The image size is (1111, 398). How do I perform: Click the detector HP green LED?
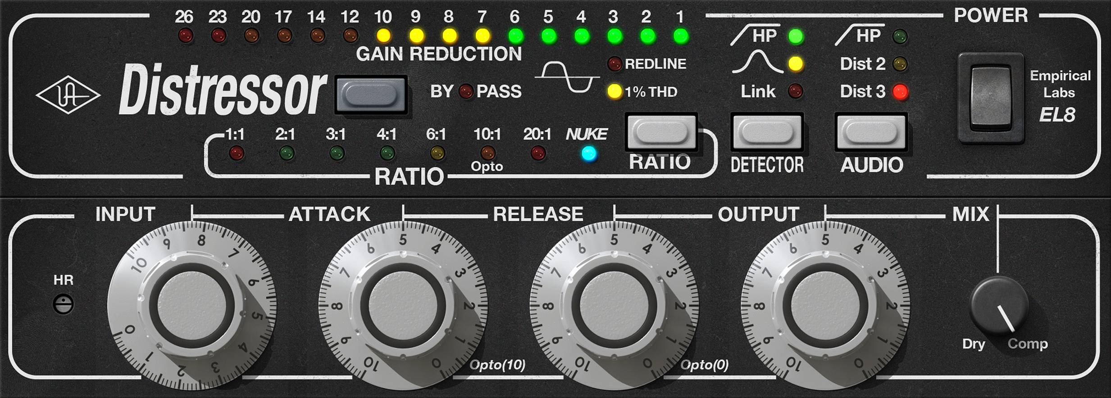(x=796, y=36)
